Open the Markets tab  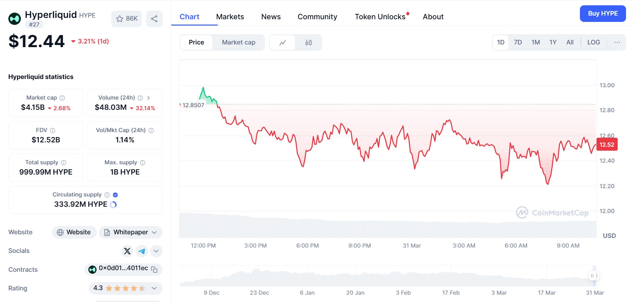230,17
